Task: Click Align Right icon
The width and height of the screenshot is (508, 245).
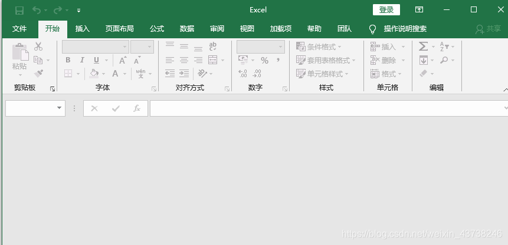Action: pos(198,60)
